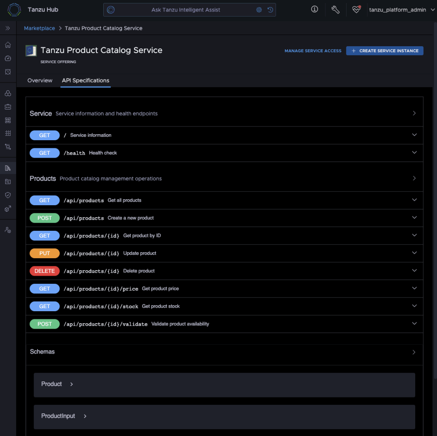Click the info circle icon in header

(x=315, y=9)
